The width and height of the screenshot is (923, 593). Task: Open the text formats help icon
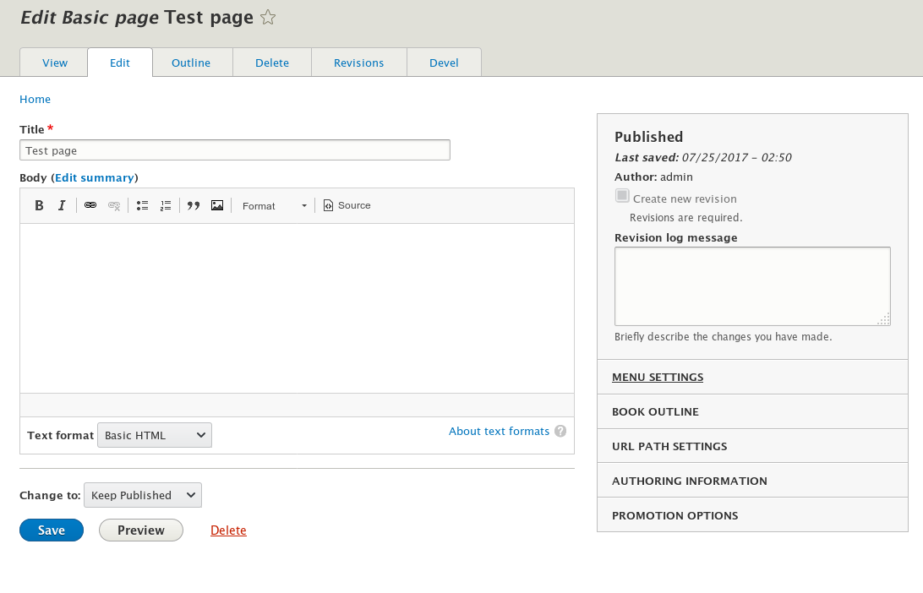560,431
